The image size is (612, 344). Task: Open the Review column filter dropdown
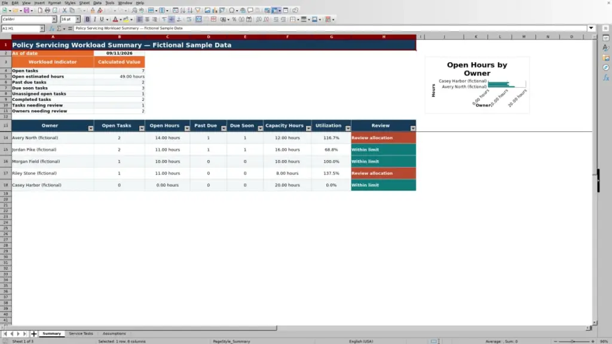413,128
